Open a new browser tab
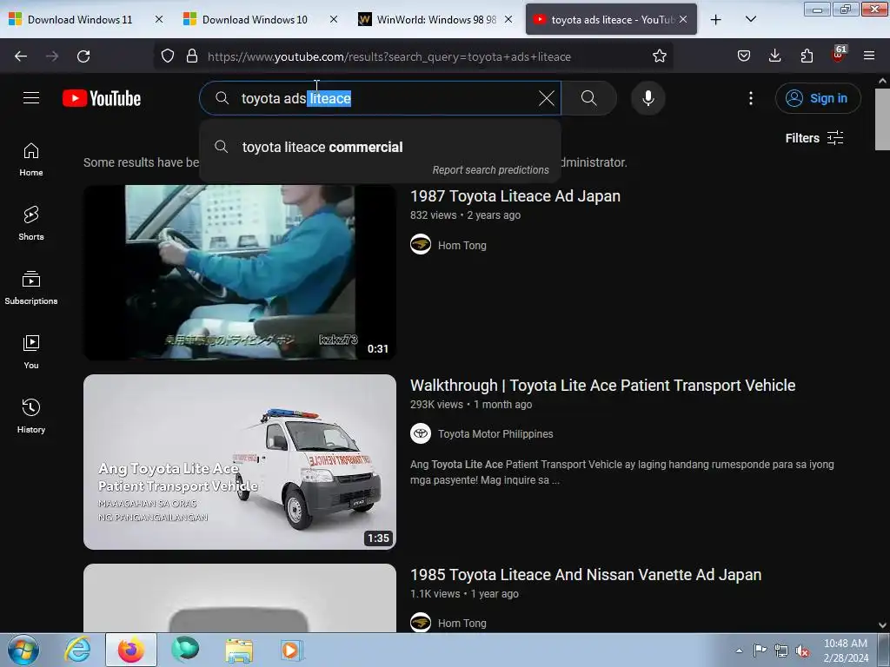Image resolution: width=890 pixels, height=667 pixels. coord(716,19)
